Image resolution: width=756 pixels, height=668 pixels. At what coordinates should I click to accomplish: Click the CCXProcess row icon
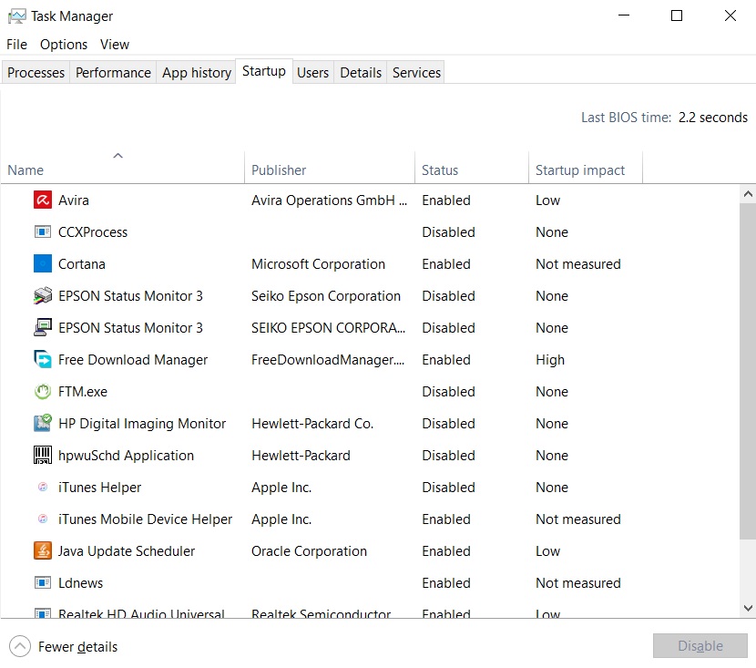tap(43, 231)
